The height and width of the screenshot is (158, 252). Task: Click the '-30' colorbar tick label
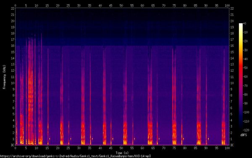point(245,50)
